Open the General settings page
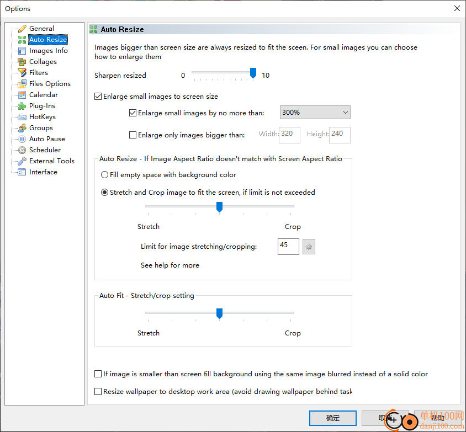Screen dimensions: 466x432 41,29
